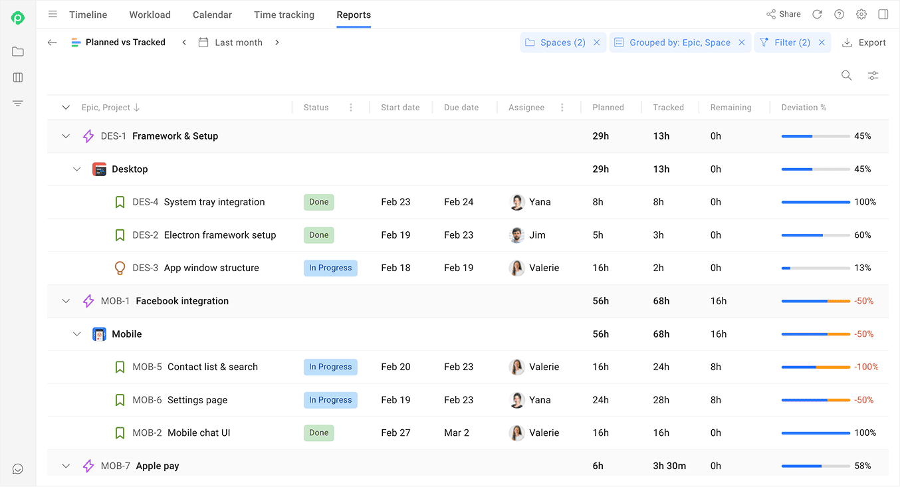Click the Share button
This screenshot has width=900, height=487.
tap(783, 15)
